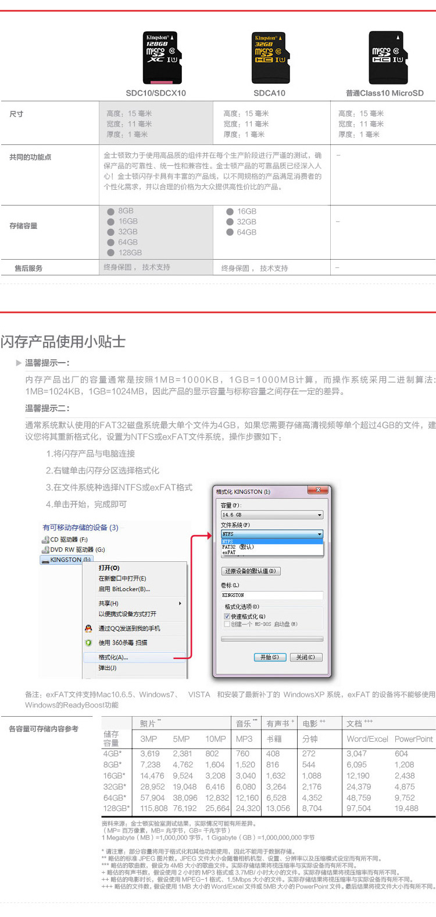This screenshot has height=917, width=436.
Task: Click the 360 shield icon in context menu
Action: (88, 643)
